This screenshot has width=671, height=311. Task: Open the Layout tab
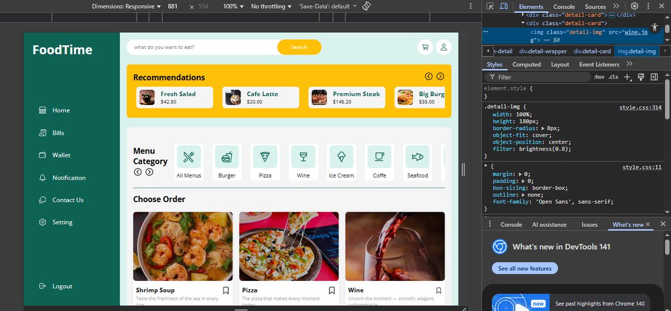click(x=560, y=64)
